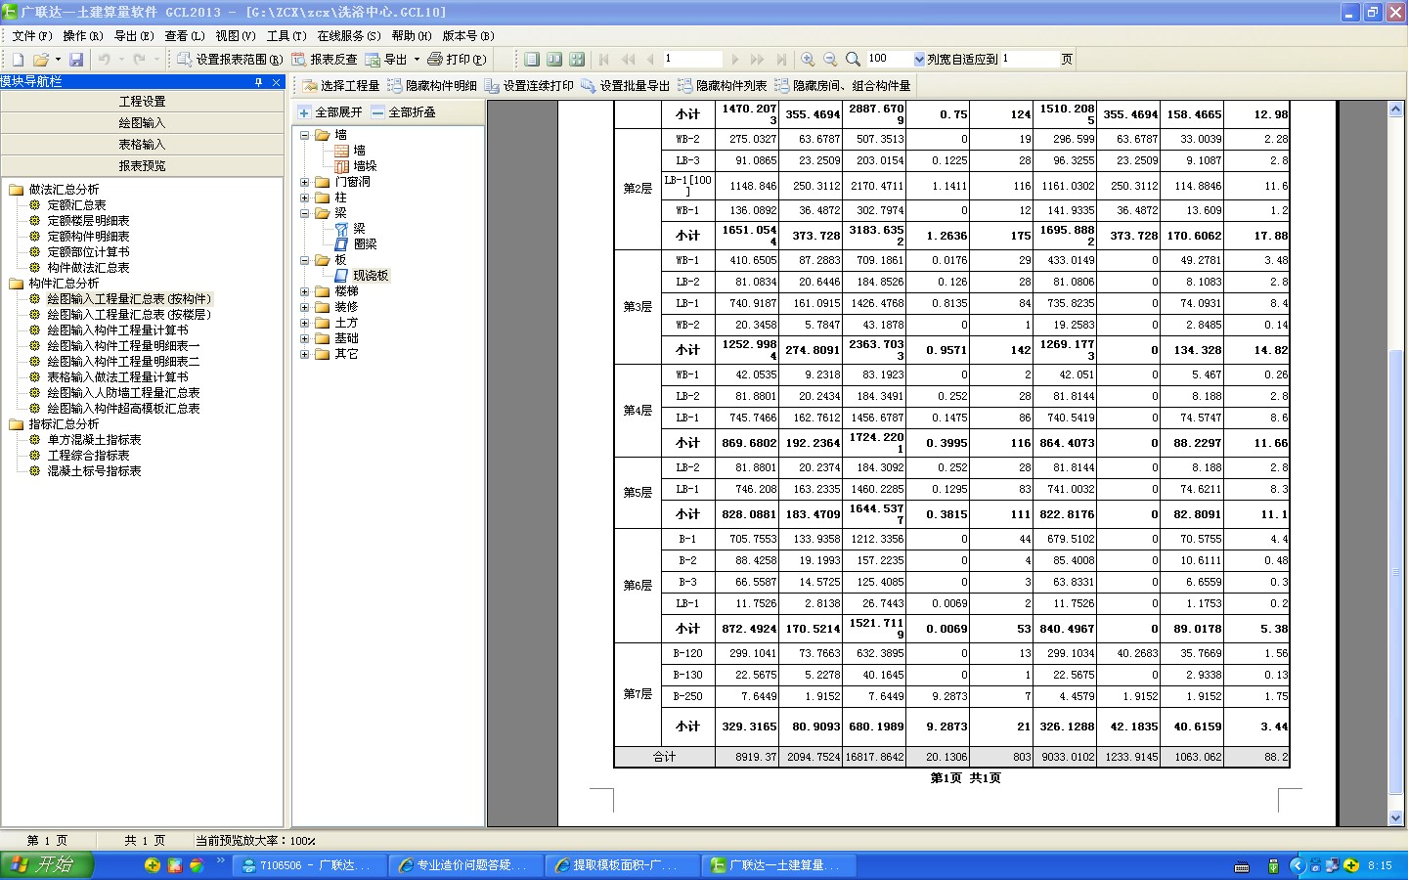Click 选择工程量 button

click(340, 86)
